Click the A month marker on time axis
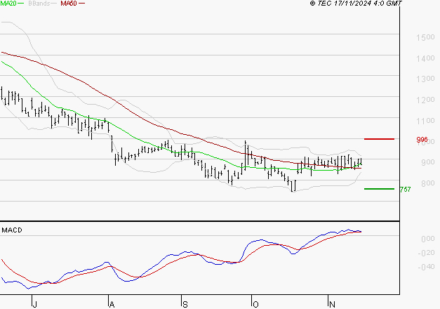This screenshot has height=309, width=440. coord(112,304)
